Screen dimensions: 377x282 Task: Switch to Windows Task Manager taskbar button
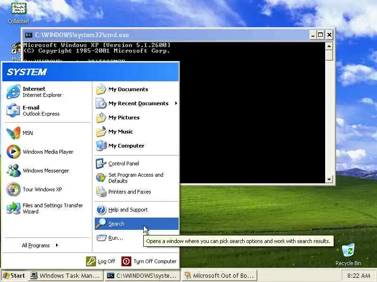tap(66, 276)
